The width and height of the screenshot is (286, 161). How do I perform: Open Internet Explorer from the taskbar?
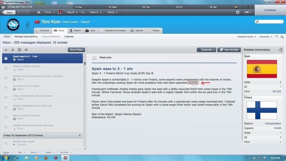click(17, 158)
